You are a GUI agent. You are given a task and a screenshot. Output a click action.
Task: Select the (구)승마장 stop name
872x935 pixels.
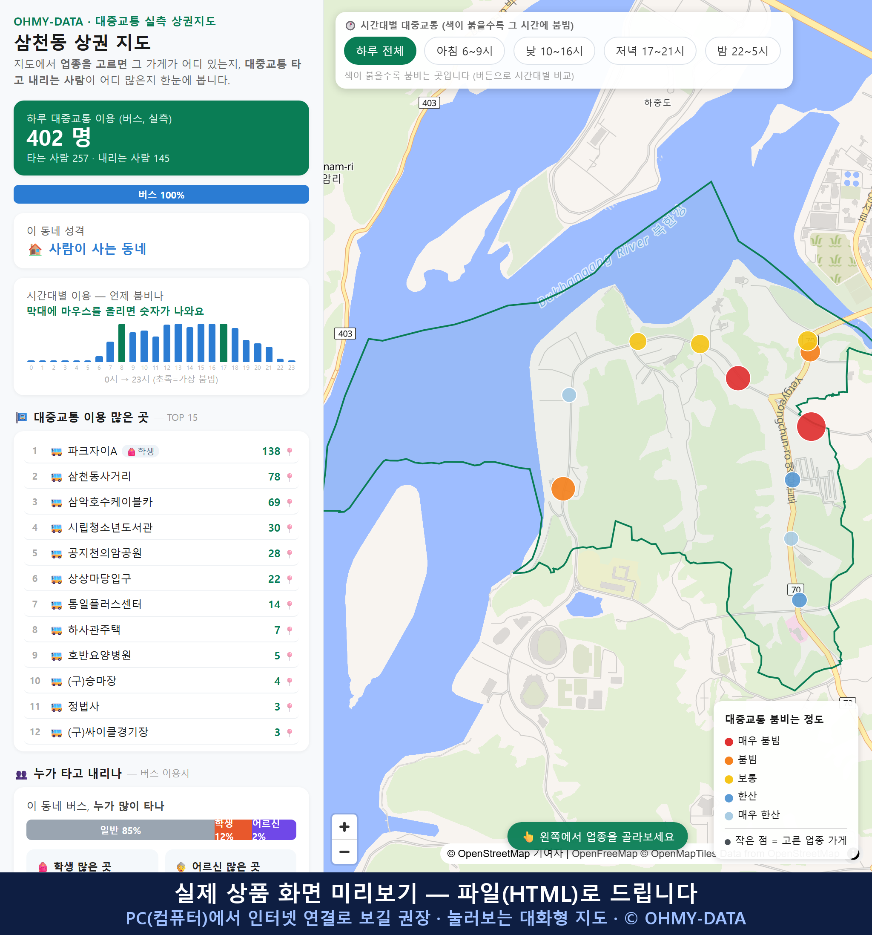click(92, 681)
